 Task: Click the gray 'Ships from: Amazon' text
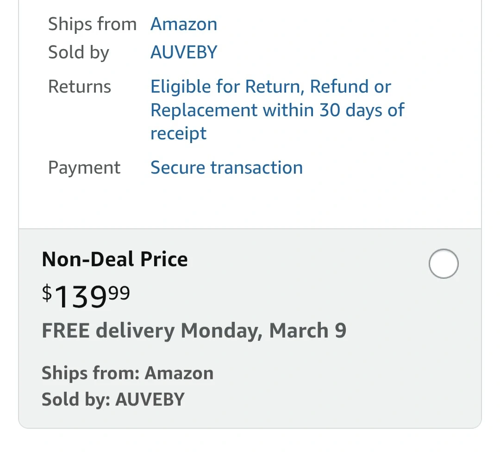click(127, 373)
